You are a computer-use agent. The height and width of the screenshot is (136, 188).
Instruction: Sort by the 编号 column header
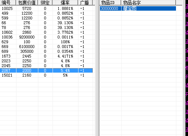pos(8,3)
